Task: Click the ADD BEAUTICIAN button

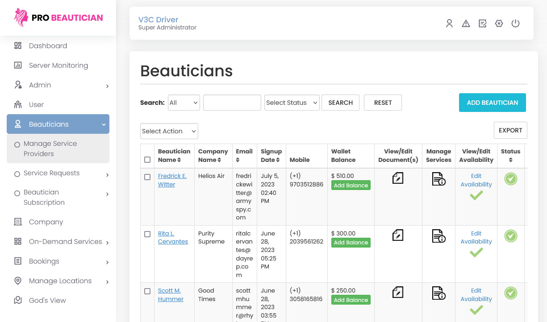Action: point(493,103)
